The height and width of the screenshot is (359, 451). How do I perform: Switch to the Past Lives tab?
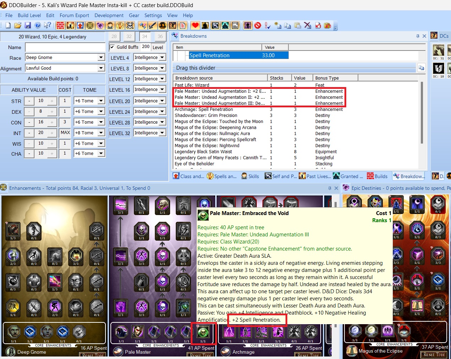(x=315, y=176)
